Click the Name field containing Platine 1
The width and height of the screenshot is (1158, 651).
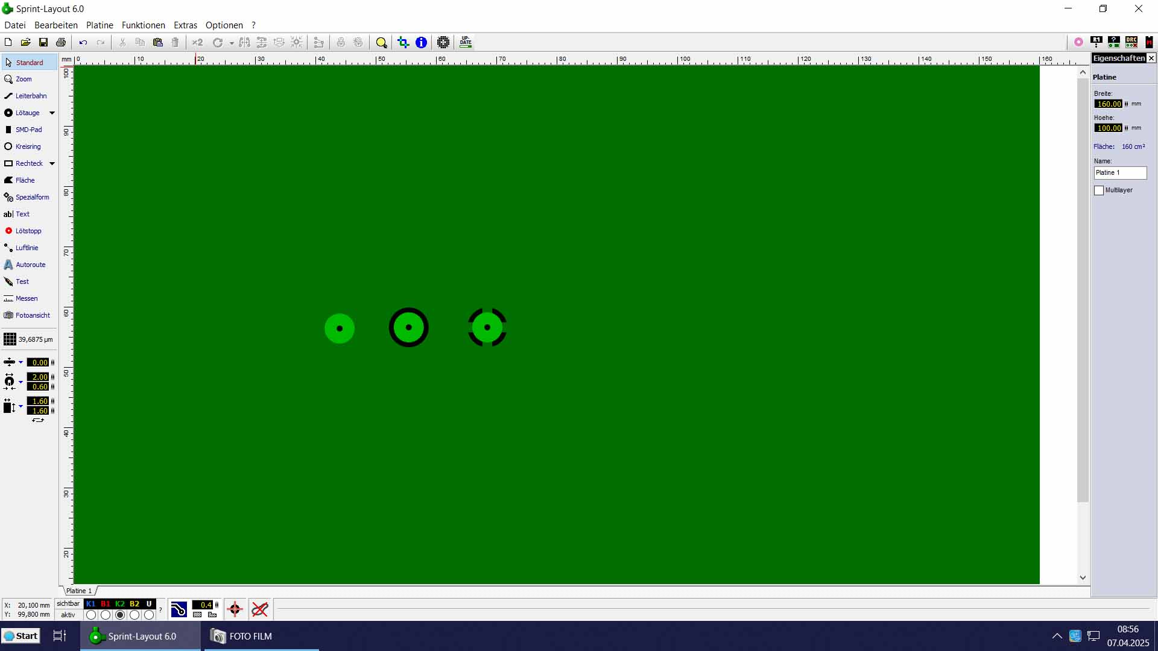[1119, 173]
